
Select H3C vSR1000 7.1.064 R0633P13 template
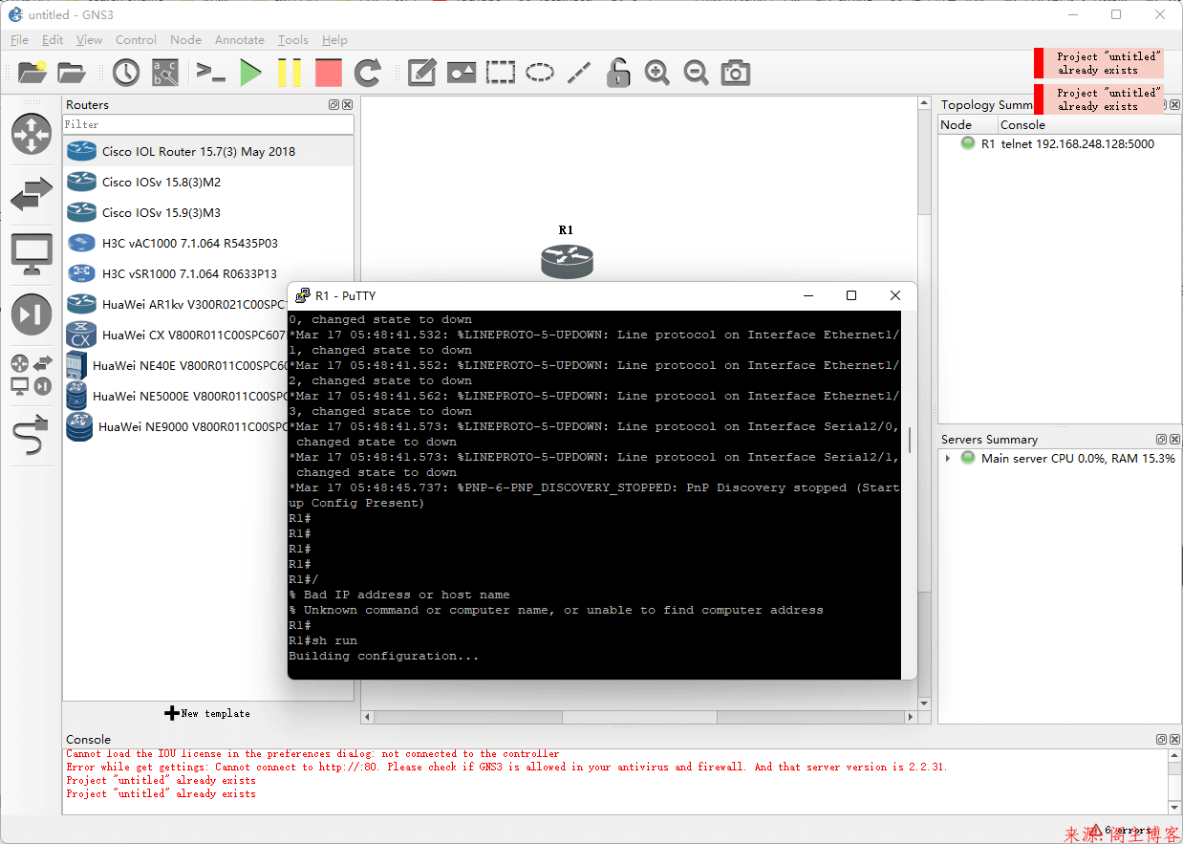pos(208,273)
